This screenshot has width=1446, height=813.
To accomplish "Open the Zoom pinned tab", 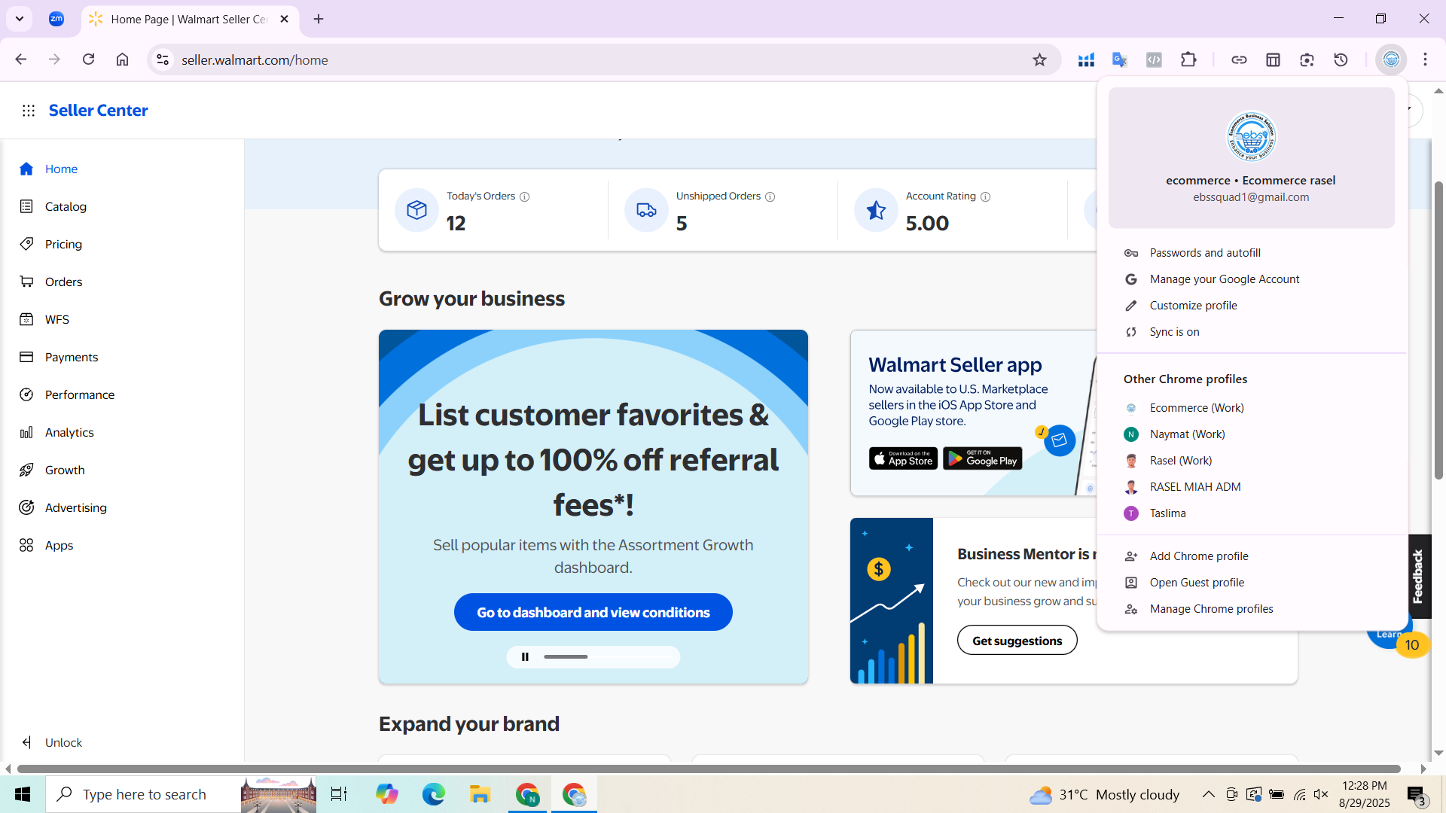I will [x=56, y=19].
